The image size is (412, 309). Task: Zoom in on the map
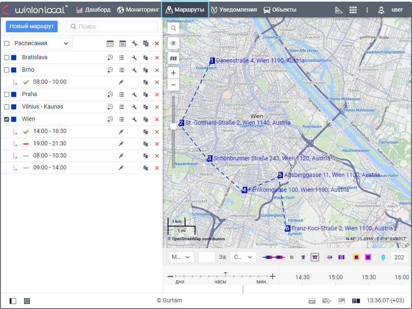pyautogui.click(x=173, y=73)
